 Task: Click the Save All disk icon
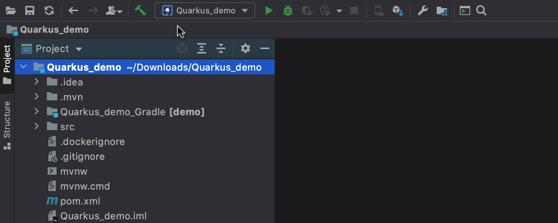click(30, 11)
